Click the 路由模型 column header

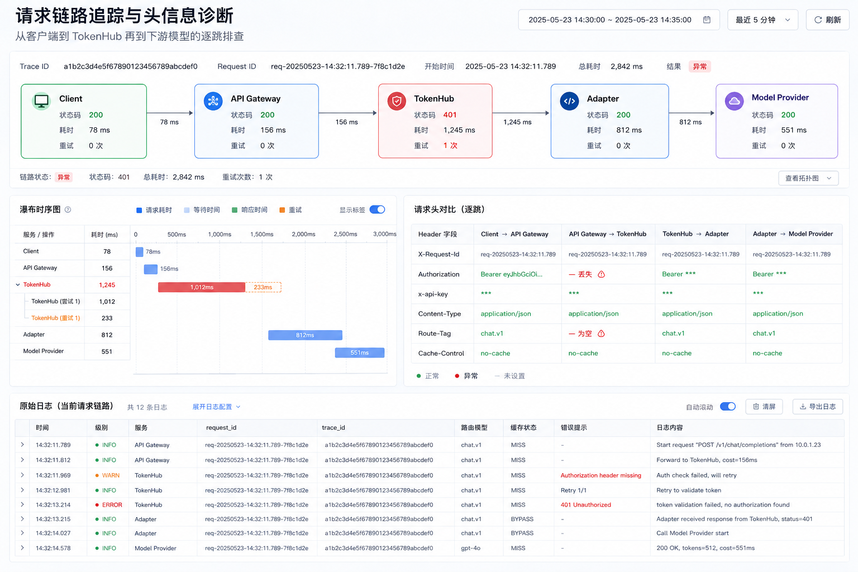pos(474,428)
